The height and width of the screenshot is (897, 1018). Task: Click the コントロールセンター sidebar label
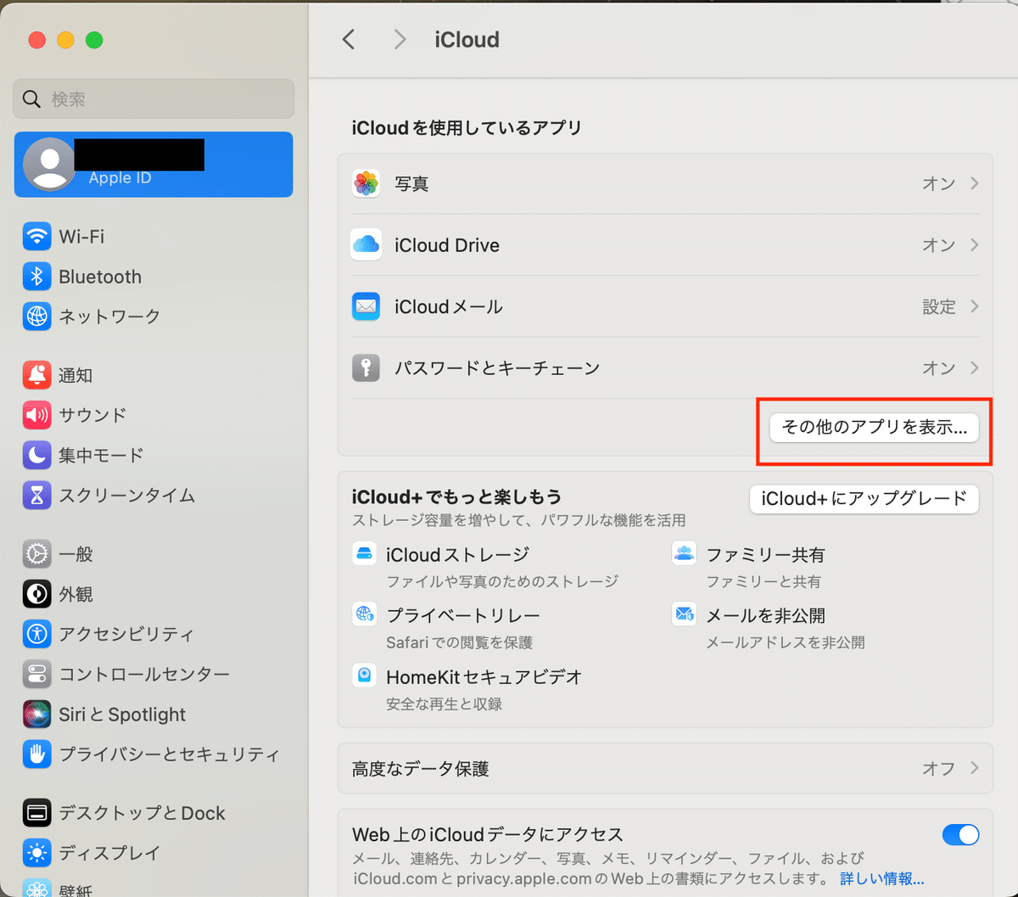coord(144,674)
